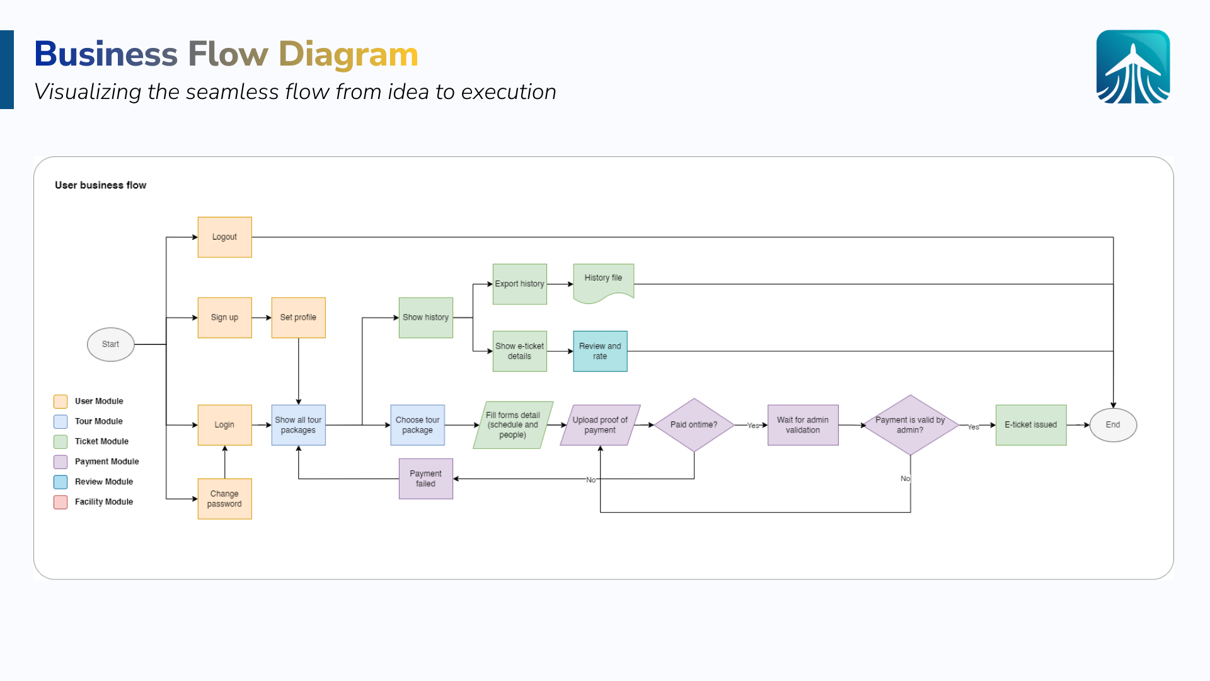Click the Business Flow Diagram title

(x=226, y=54)
